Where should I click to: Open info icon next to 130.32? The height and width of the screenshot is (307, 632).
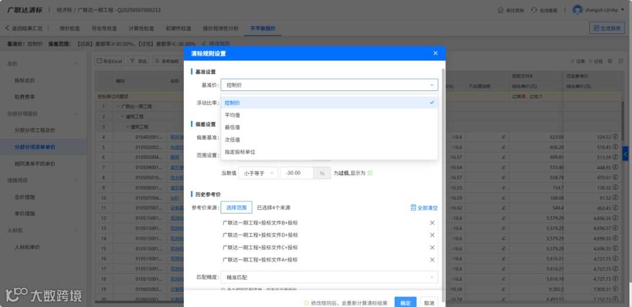(617, 188)
